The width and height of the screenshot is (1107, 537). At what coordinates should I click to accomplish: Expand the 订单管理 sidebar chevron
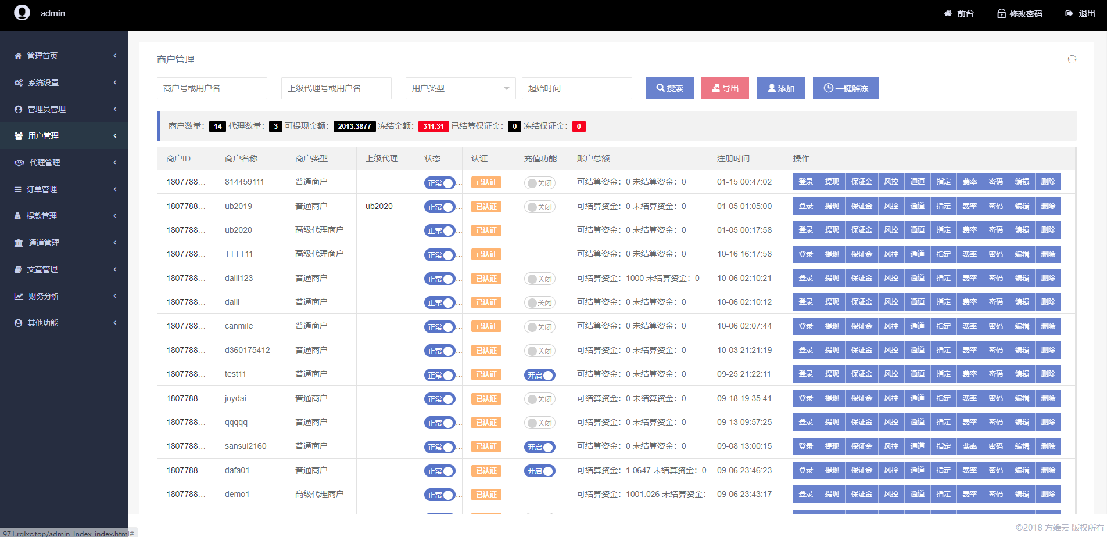tap(115, 189)
